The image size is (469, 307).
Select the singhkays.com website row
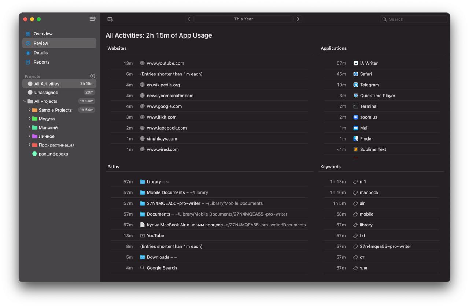coord(209,139)
